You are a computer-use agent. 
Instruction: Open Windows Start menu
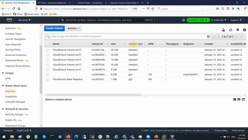click(4, 136)
